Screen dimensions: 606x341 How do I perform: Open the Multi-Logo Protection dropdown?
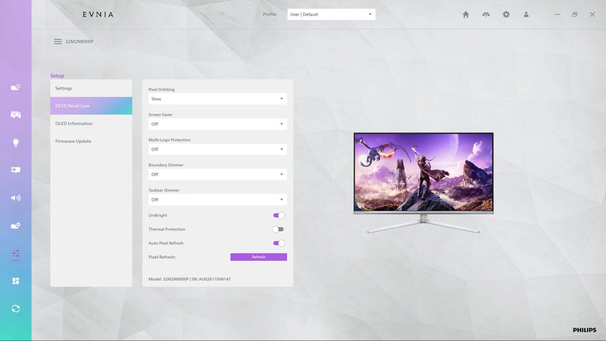[x=218, y=149]
